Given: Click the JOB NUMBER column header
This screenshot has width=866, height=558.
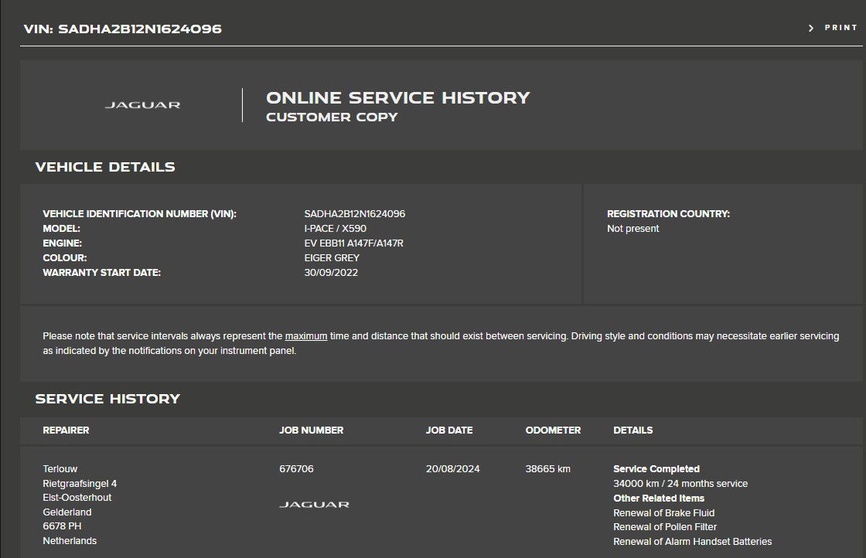Looking at the screenshot, I should 311,430.
